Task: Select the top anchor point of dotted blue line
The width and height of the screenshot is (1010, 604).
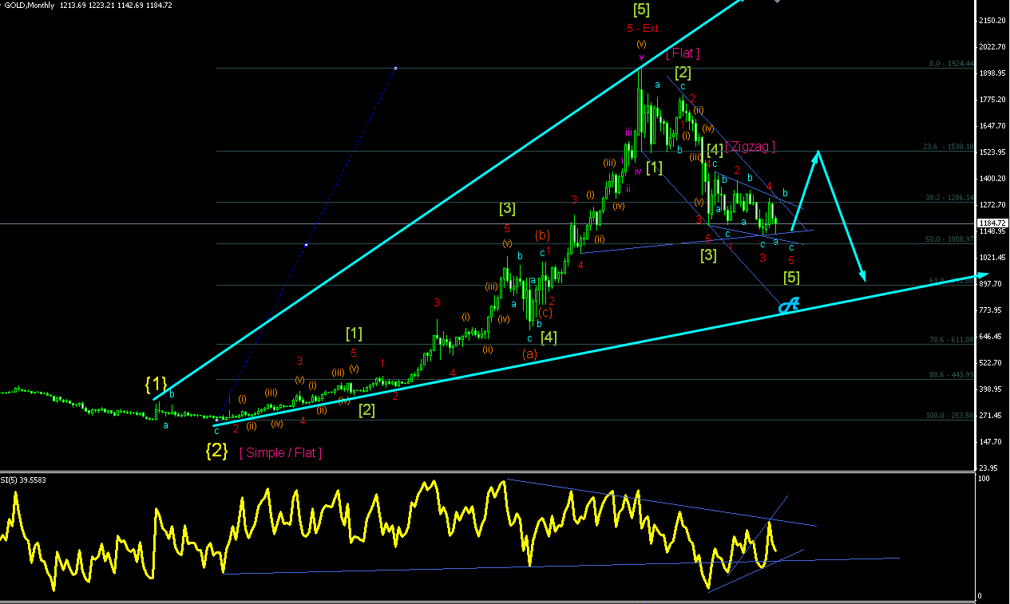Action: coord(395,68)
